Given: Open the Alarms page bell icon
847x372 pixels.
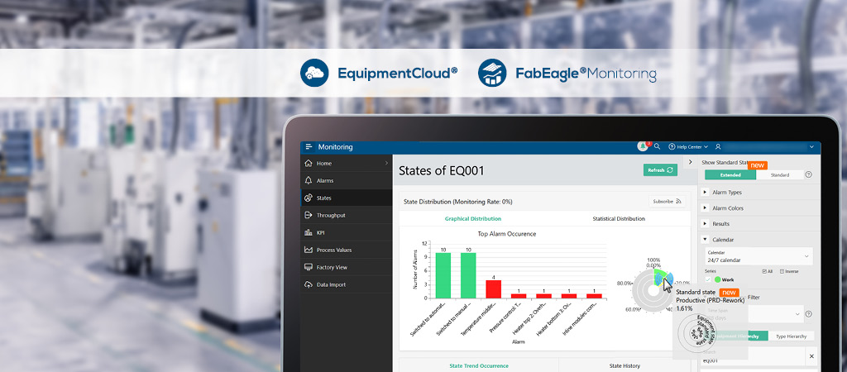Looking at the screenshot, I should pos(309,180).
